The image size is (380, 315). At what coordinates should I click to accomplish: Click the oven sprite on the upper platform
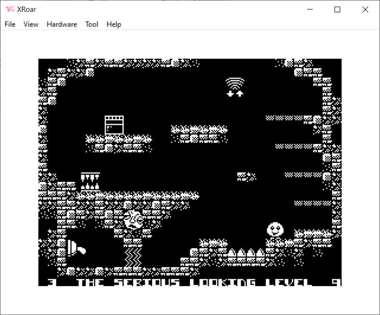[x=114, y=125]
